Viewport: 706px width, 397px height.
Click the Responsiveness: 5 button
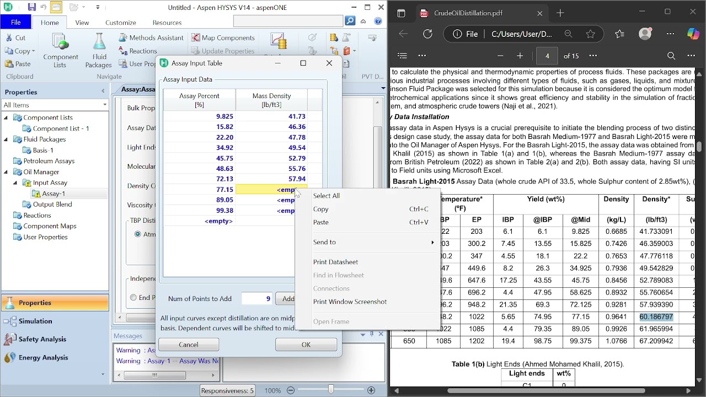(x=227, y=390)
